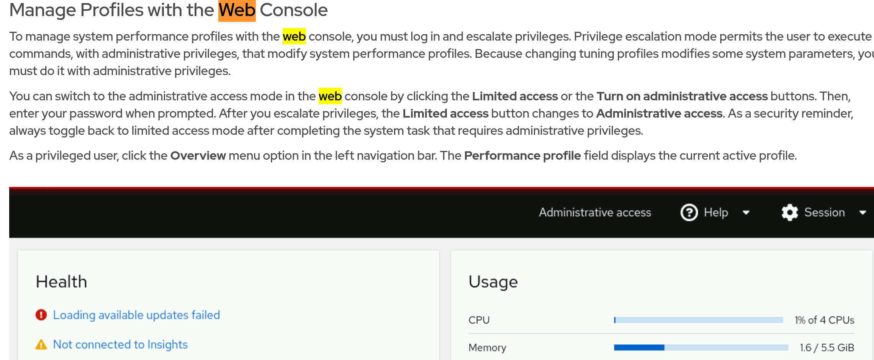Click the orange highlighted Web in heading
Viewport: 874px width, 360px height.
(237, 10)
